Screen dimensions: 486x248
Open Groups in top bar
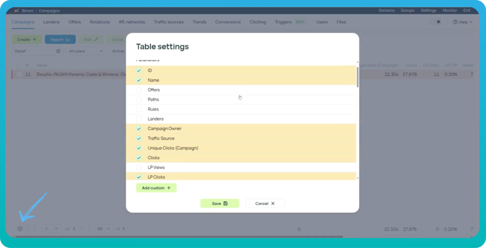tap(408, 10)
